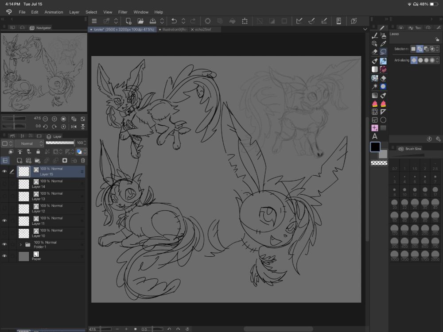Click the Redo arrow
Image resolution: width=443 pixels, height=332 pixels.
pyautogui.click(x=193, y=21)
